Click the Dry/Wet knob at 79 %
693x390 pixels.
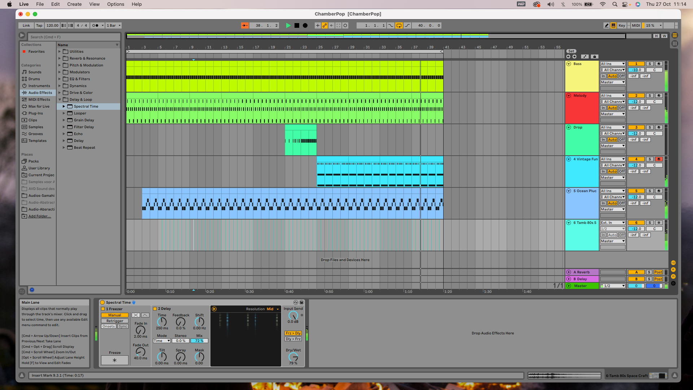[x=293, y=357]
